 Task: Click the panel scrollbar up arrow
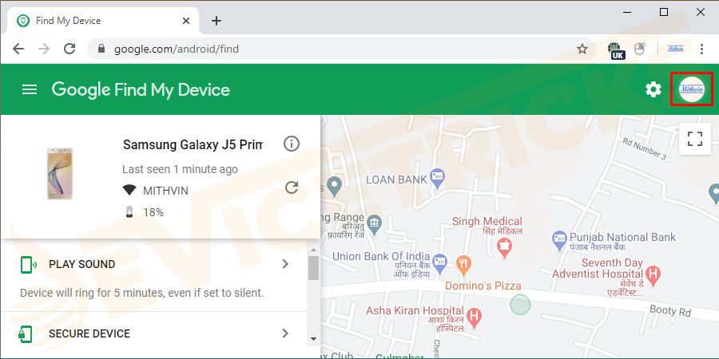tap(314, 250)
